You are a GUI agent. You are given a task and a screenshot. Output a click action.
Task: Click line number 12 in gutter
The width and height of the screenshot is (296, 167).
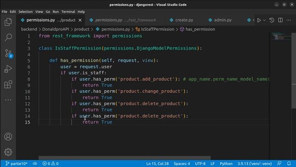click(x=27, y=104)
